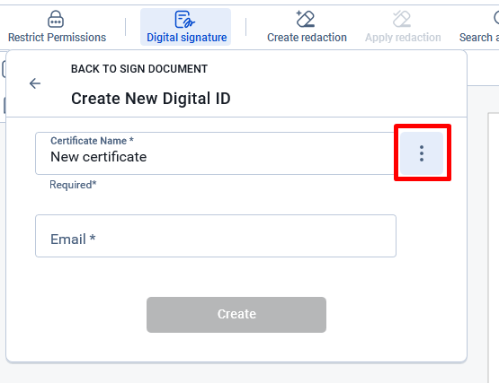Click the Restrict Permissions lock icon
The image size is (499, 383).
56,19
